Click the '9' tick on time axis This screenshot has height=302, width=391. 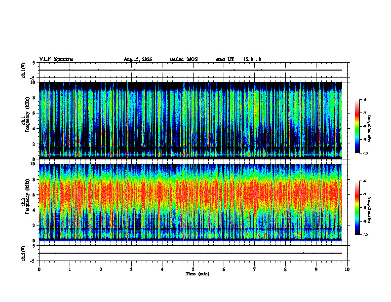[316, 269]
